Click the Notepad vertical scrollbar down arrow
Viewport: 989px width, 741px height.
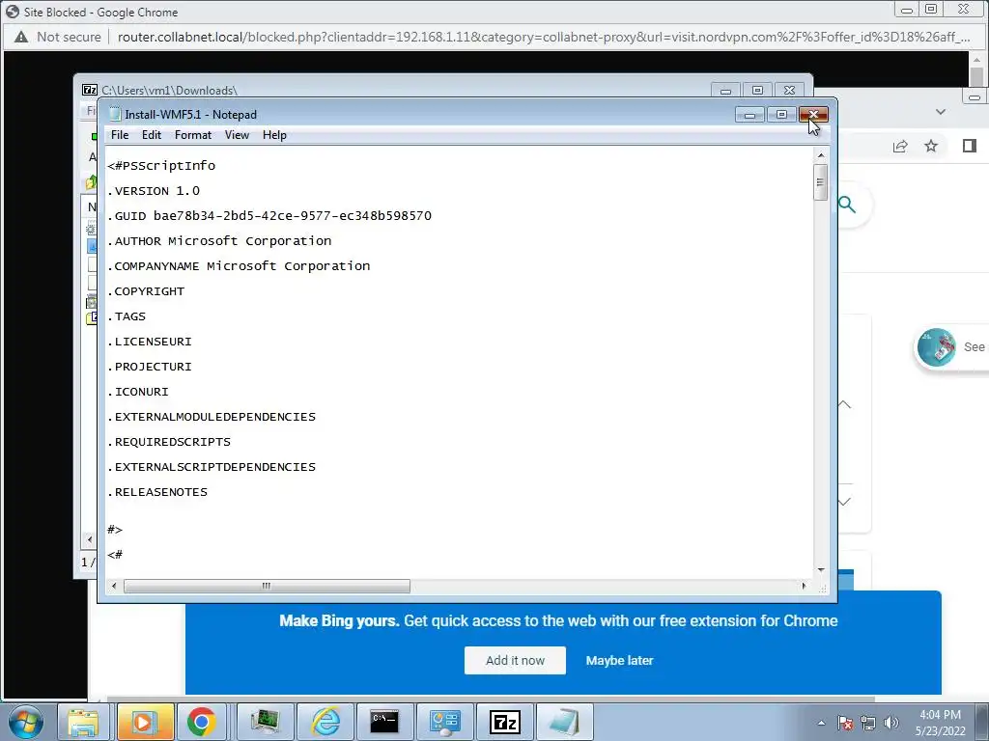(821, 569)
